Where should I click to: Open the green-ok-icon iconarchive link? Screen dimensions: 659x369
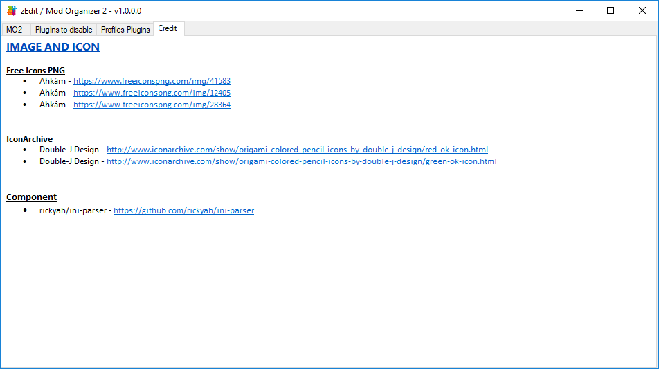302,161
